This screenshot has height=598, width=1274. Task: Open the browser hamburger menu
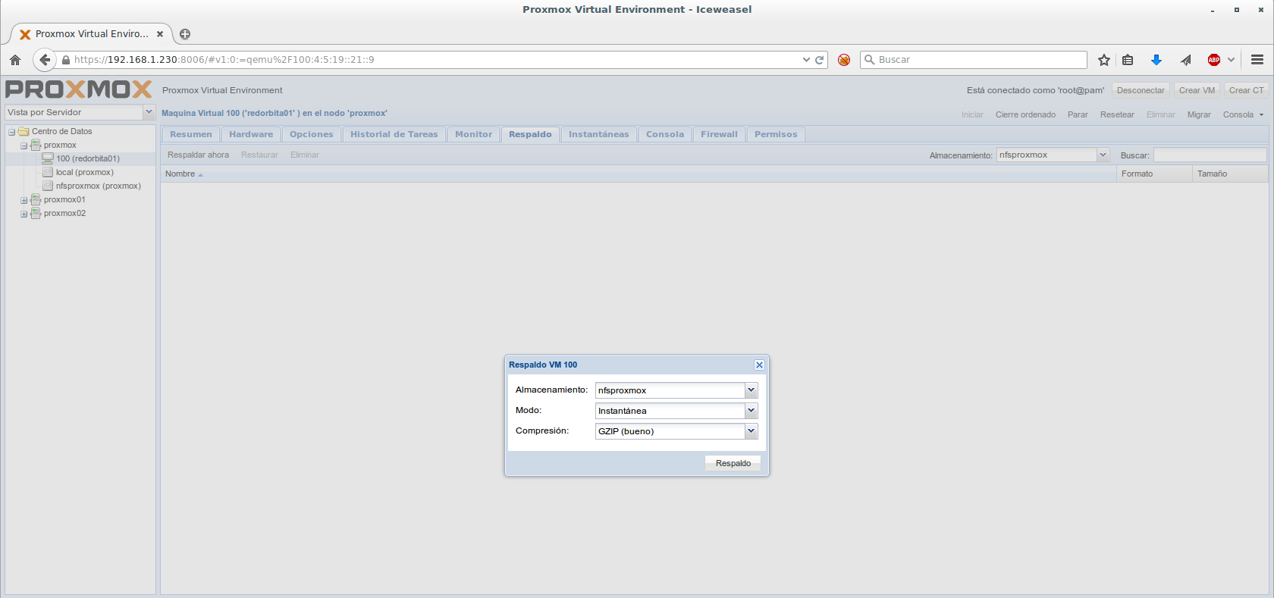[x=1257, y=60]
